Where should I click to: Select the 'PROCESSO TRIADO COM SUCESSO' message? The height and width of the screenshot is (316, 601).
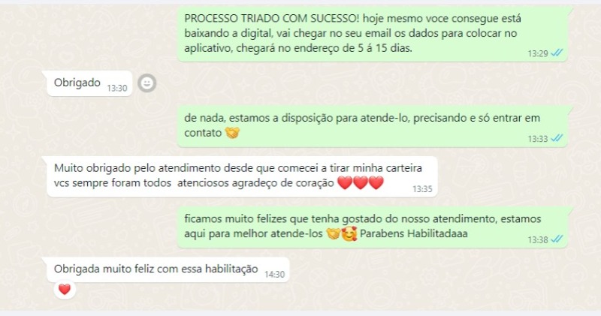coord(372,34)
